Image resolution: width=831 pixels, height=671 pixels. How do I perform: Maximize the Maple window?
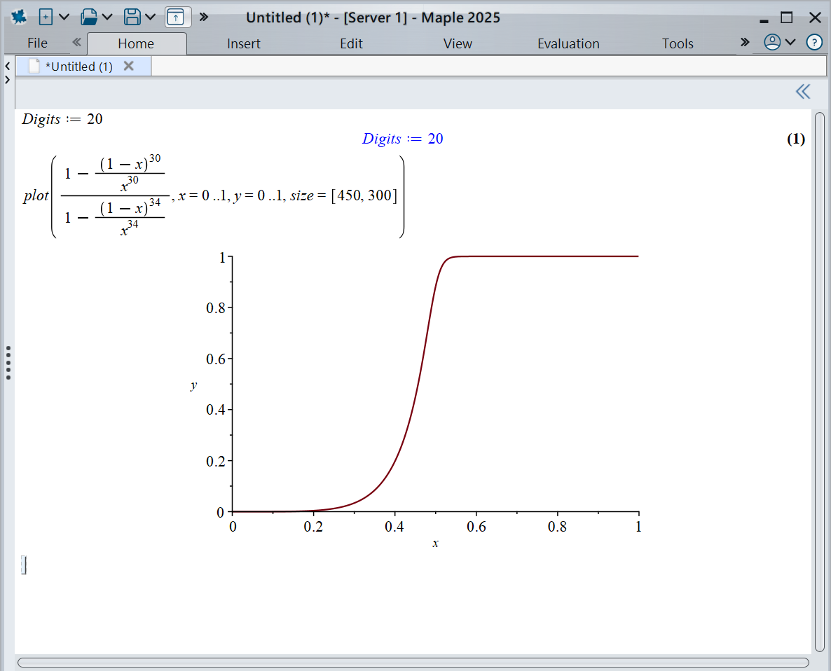pyautogui.click(x=787, y=18)
